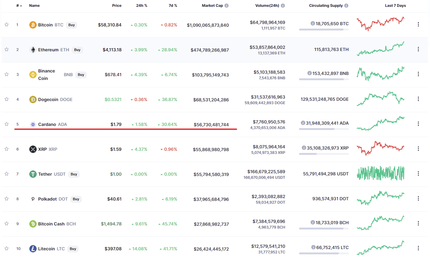
Task: Click the XRP circulating supply progress bar
Action: pyautogui.click(x=324, y=154)
